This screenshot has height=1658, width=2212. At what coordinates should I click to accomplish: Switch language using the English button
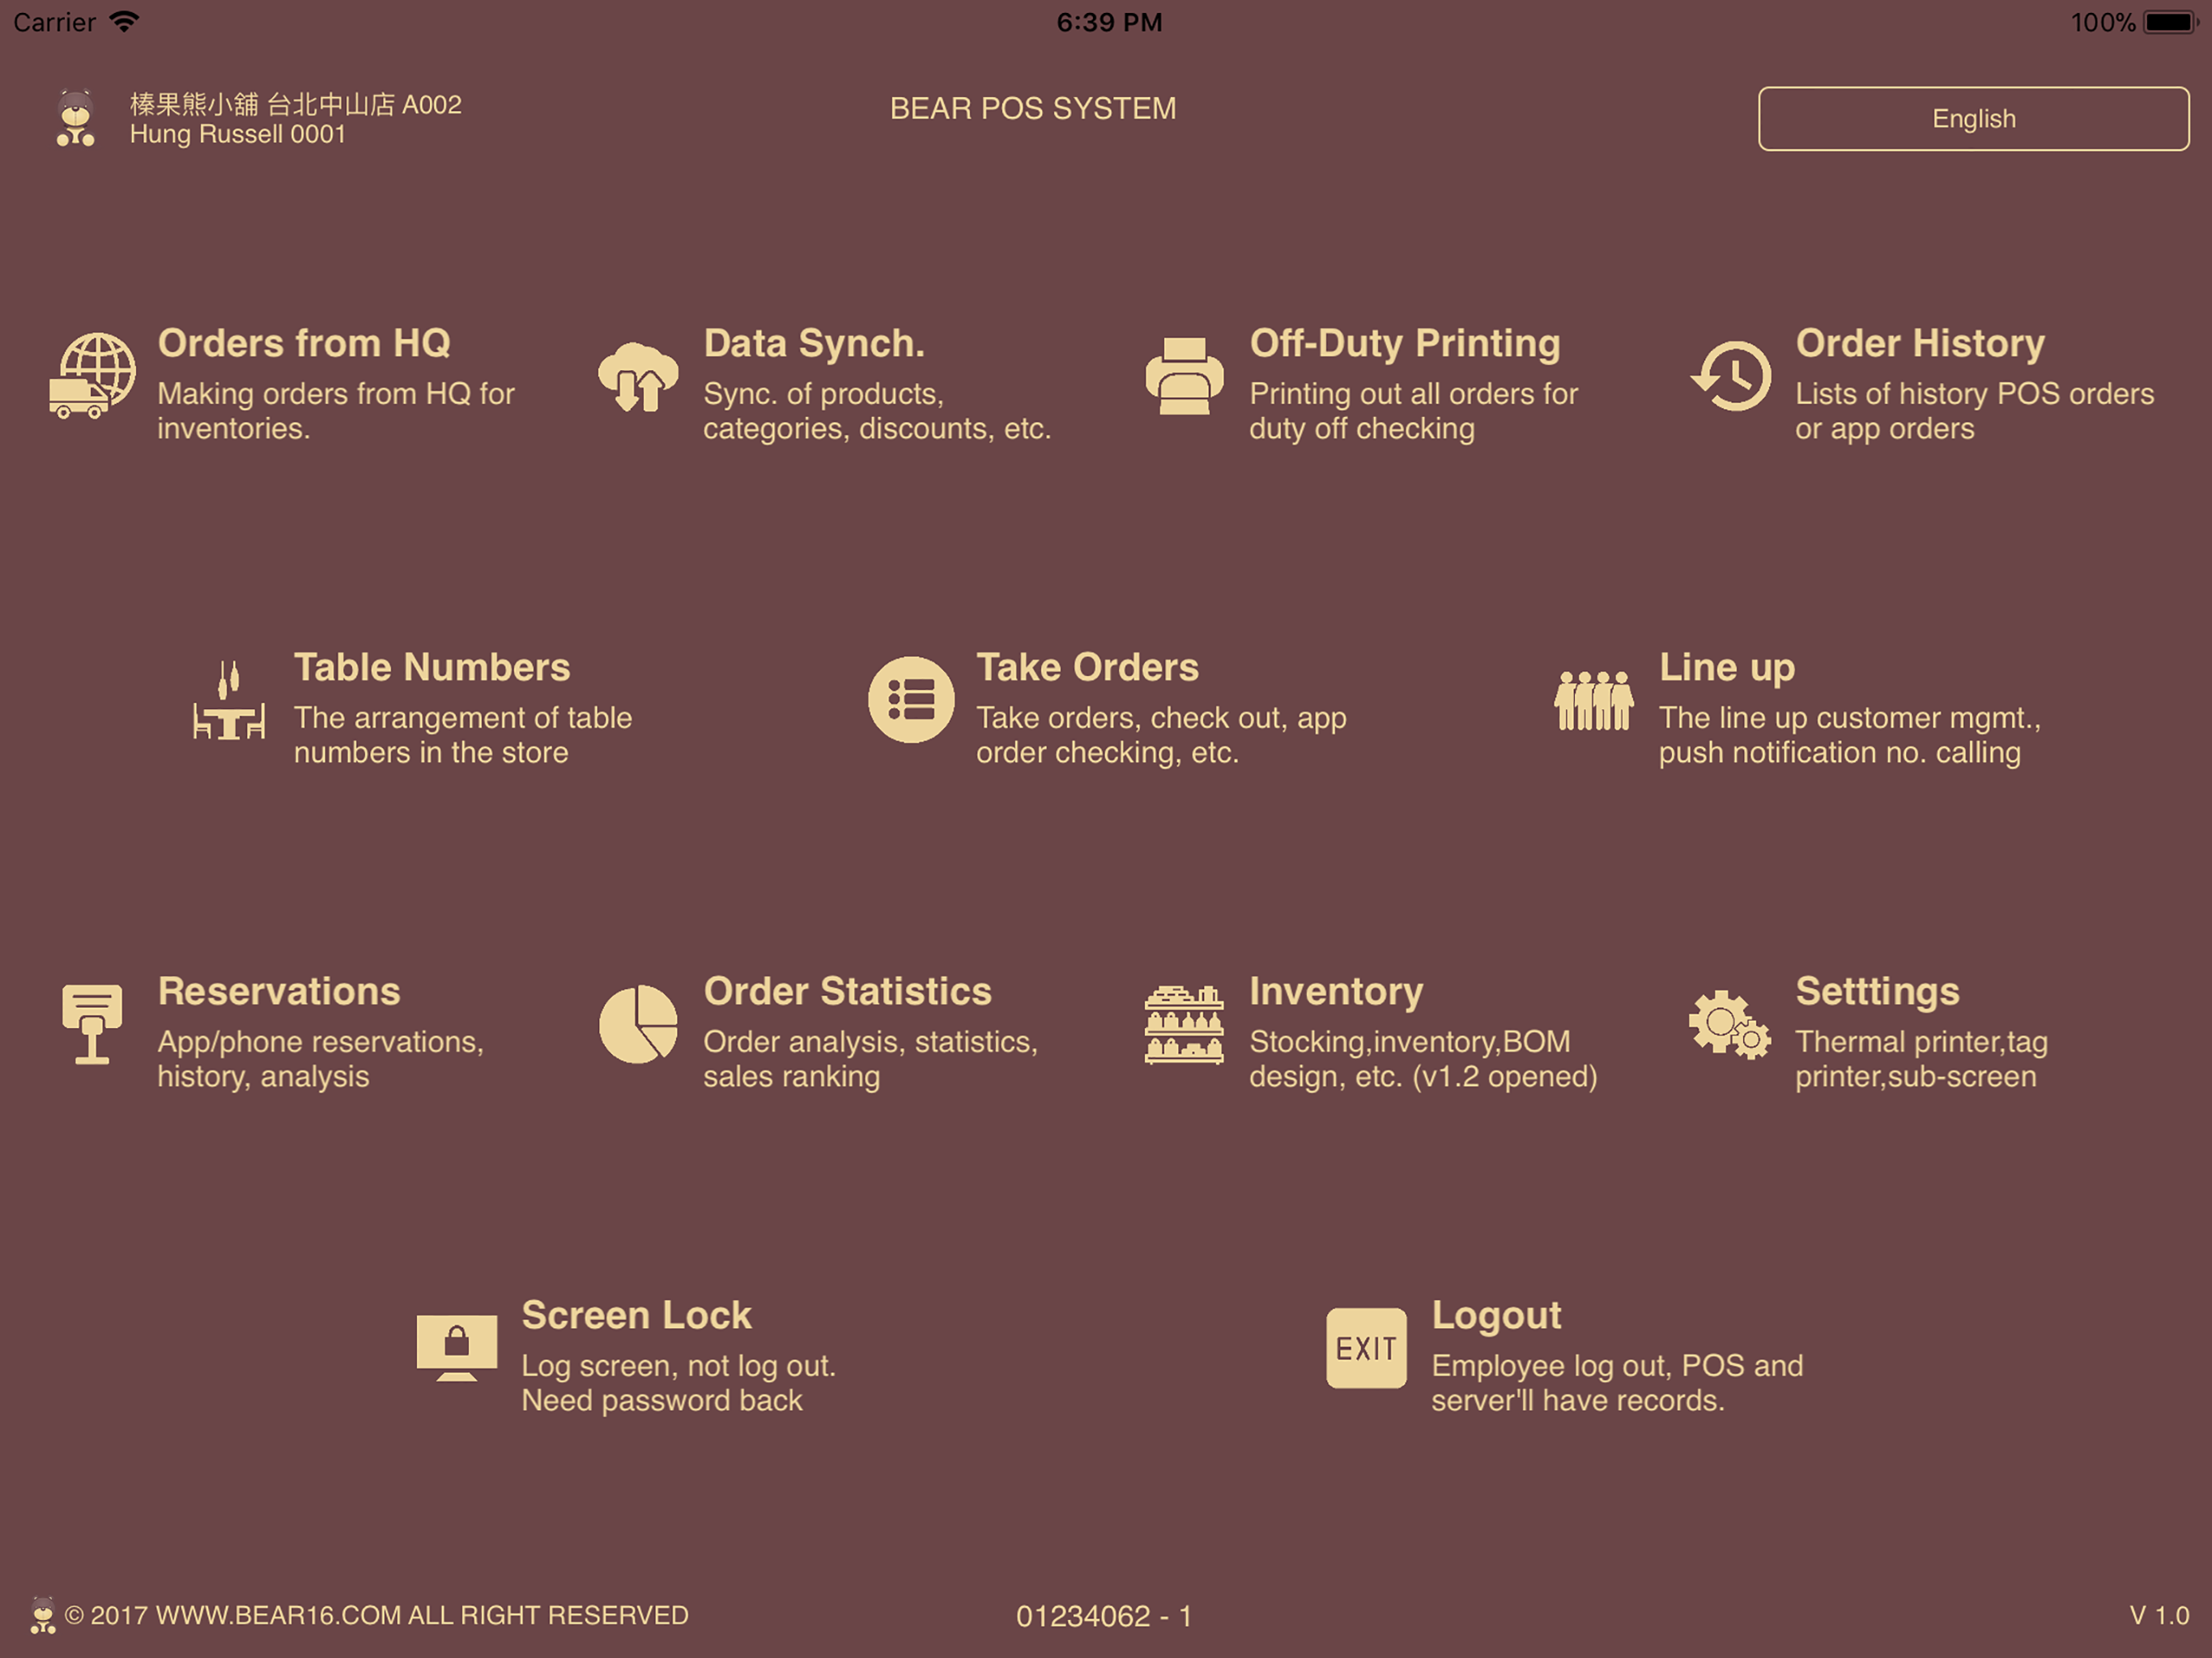1973,119
